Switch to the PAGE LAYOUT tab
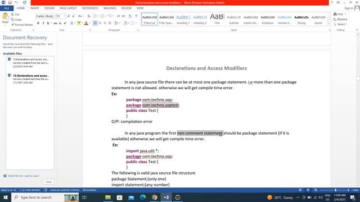Screen dimensions: 360x202 point(68,8)
